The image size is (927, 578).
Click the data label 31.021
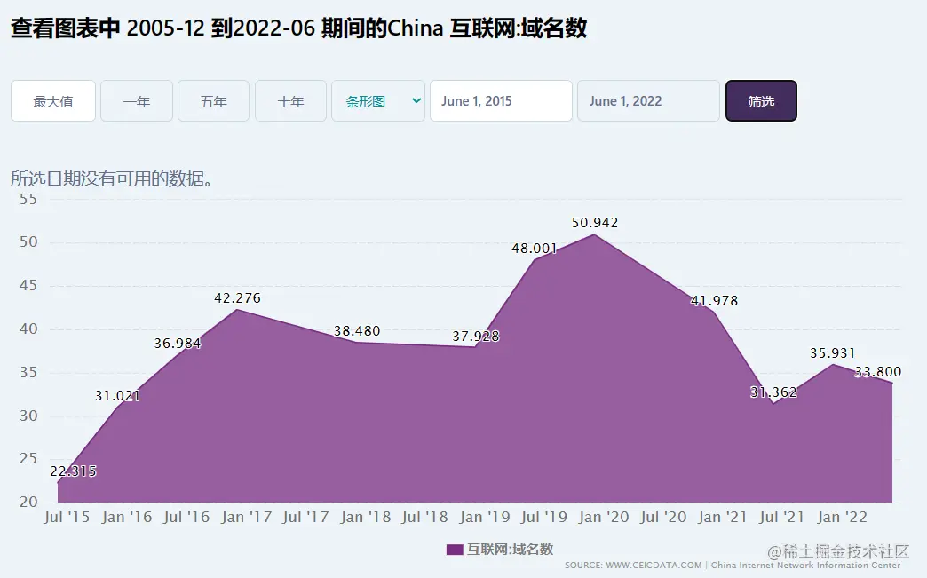(117, 396)
